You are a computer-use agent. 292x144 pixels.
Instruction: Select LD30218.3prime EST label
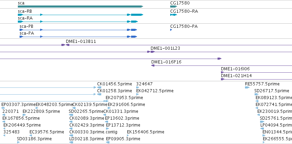click(86, 139)
